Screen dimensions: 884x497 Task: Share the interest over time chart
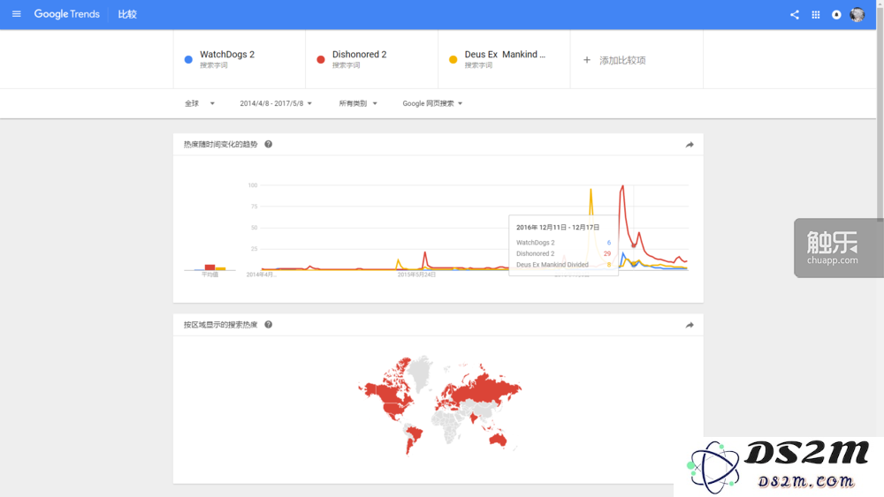click(689, 145)
